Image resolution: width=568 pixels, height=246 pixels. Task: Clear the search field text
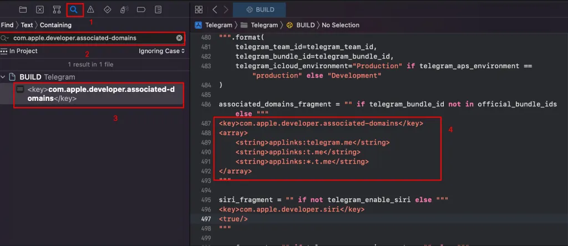(x=179, y=38)
